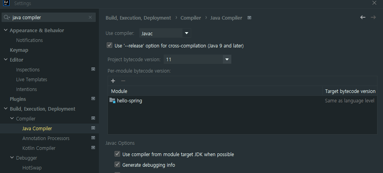383x173 pixels.
Task: Select Annotation Processors in the sidebar
Action: [x=46, y=138]
